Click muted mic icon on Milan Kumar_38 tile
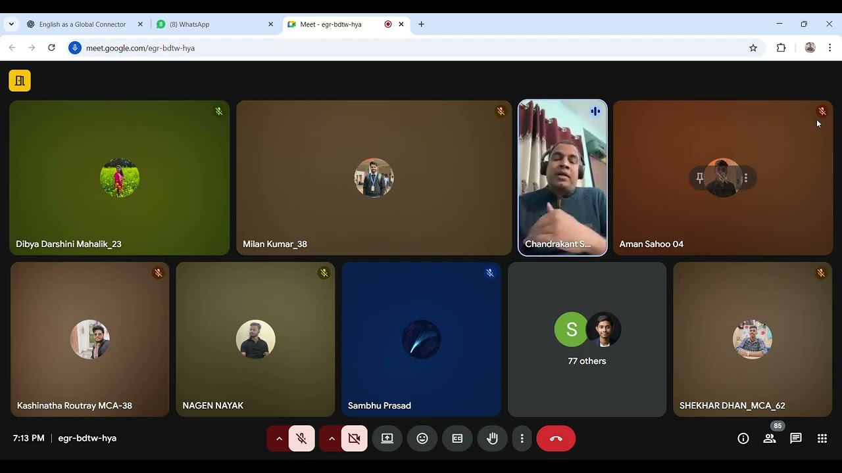The image size is (842, 473). tap(501, 112)
